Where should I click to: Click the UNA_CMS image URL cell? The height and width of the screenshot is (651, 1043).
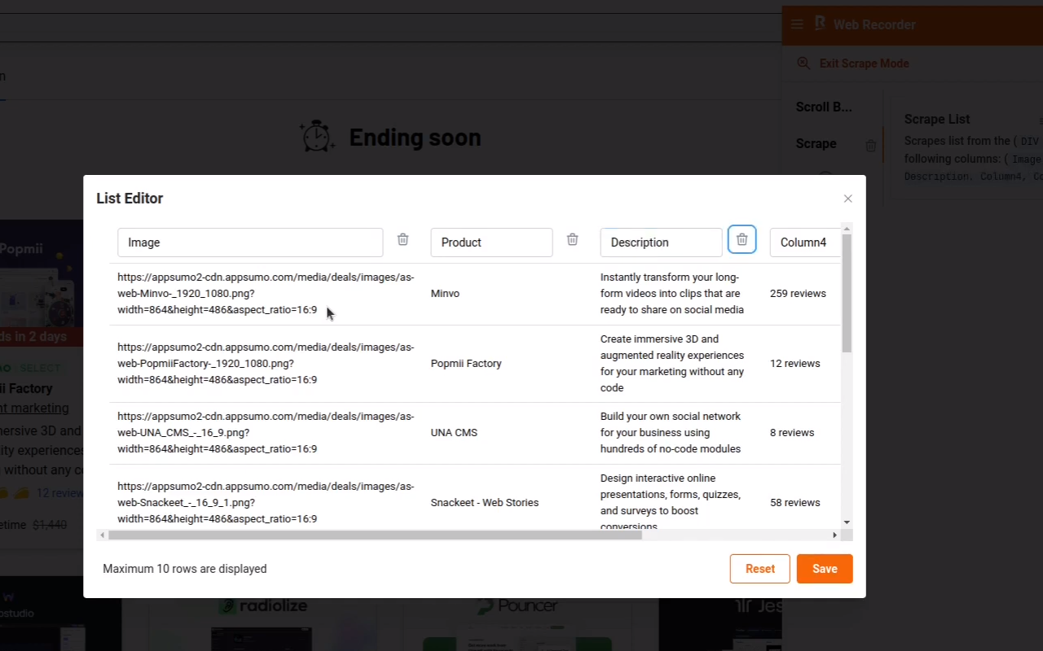point(266,432)
